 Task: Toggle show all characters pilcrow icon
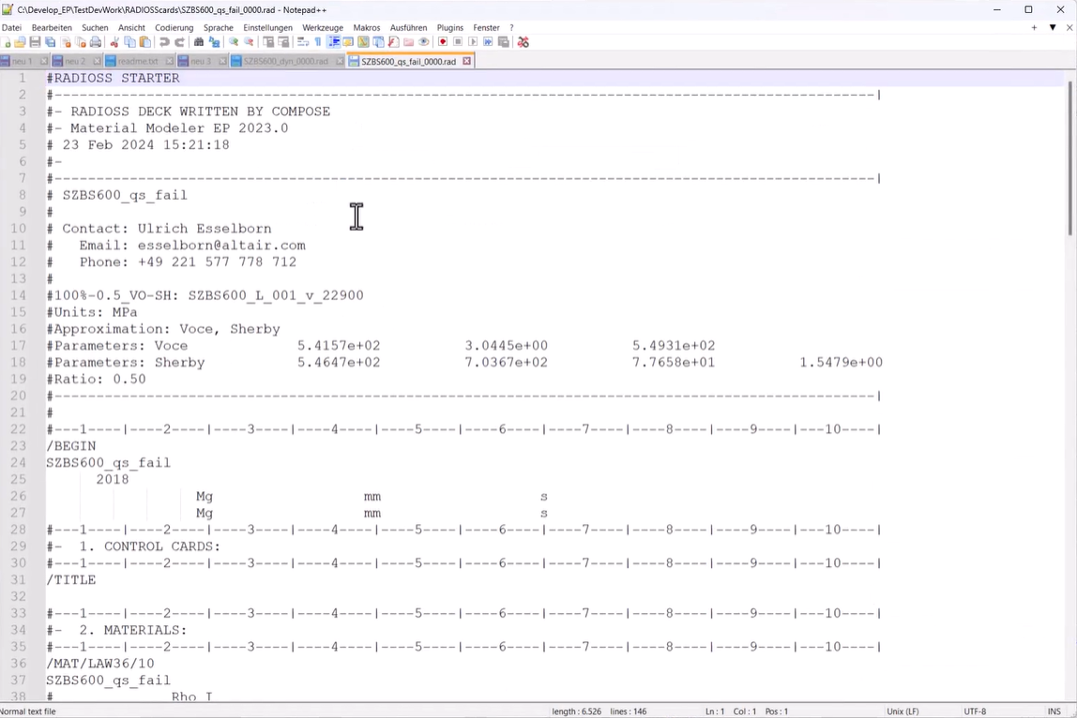[x=318, y=42]
